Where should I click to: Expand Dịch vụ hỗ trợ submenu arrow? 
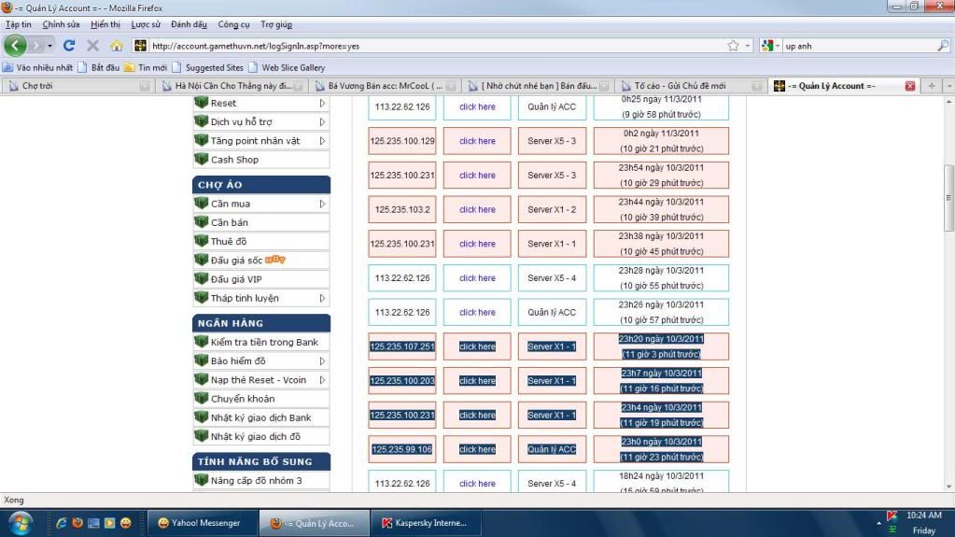(x=322, y=122)
